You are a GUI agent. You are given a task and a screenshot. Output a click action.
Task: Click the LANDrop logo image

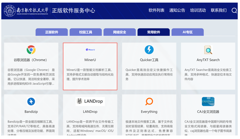tap(90, 101)
